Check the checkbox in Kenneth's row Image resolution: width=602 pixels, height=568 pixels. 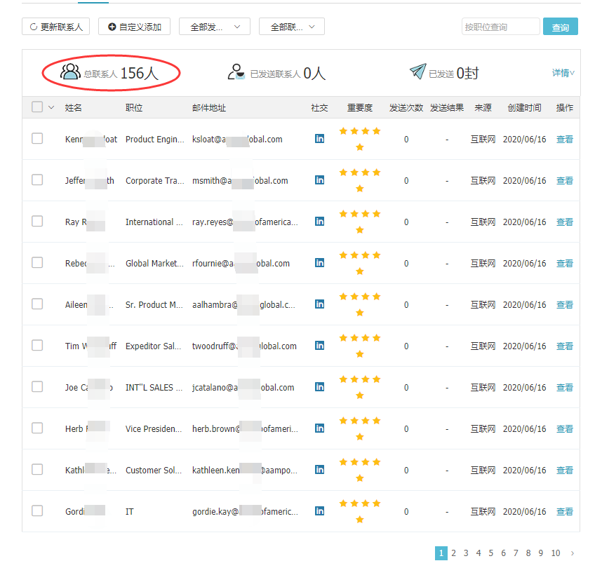coord(37,138)
